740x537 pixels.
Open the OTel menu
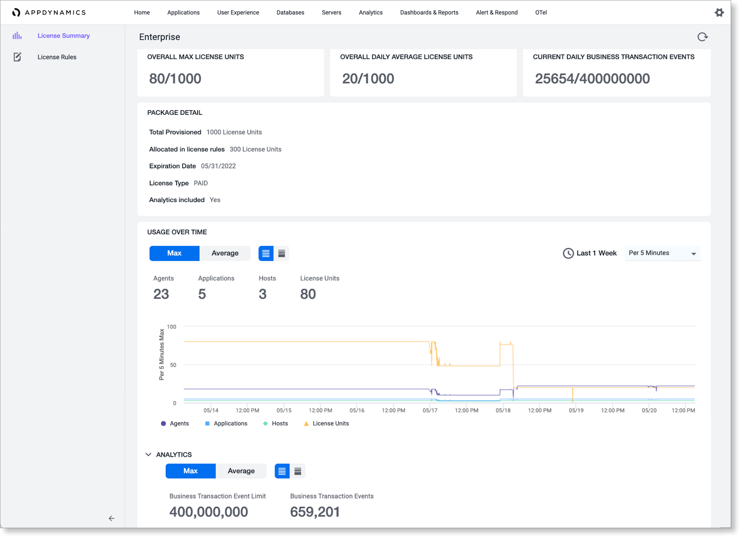541,13
